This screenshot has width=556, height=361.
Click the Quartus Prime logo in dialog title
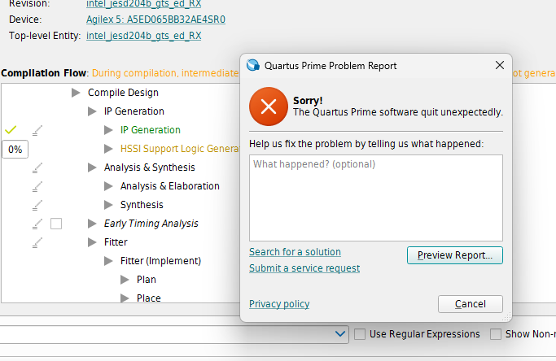tap(253, 65)
